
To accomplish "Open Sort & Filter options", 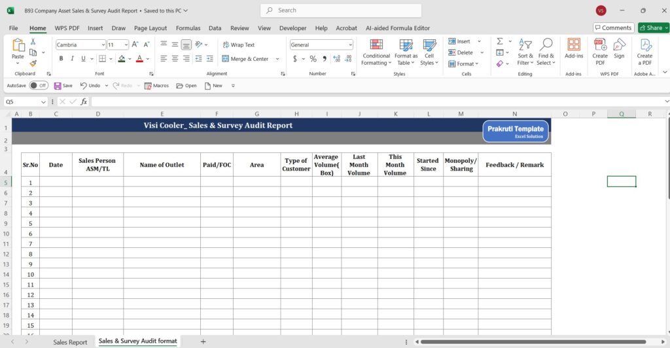I will (x=525, y=52).
